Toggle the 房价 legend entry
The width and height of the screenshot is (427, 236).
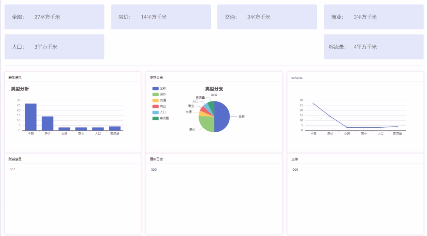pyautogui.click(x=159, y=94)
